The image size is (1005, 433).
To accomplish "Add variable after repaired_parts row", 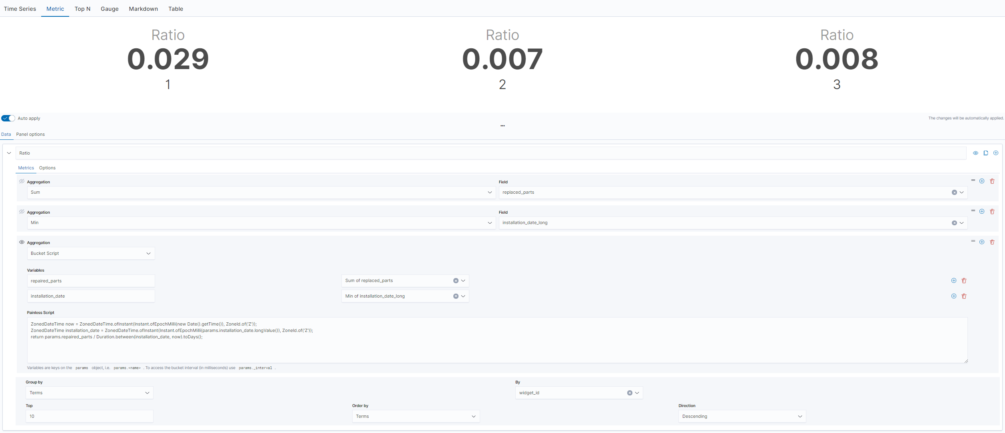I will [x=954, y=281].
